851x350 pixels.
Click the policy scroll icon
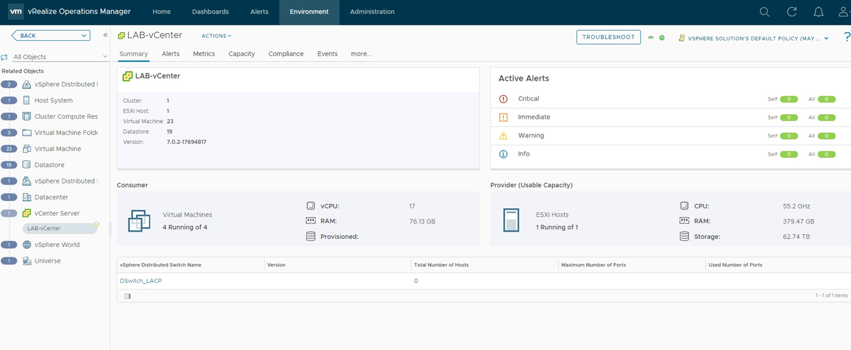[x=682, y=38]
